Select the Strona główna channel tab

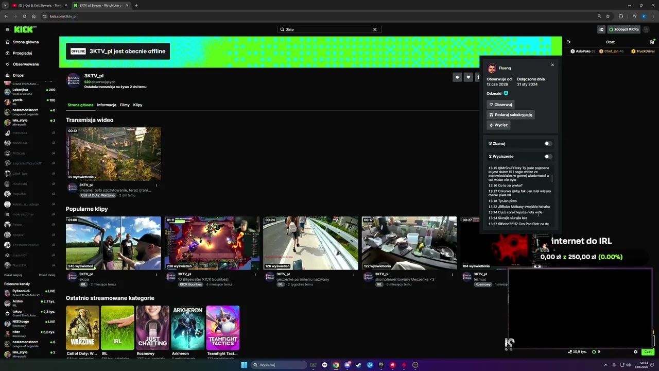coord(80,105)
